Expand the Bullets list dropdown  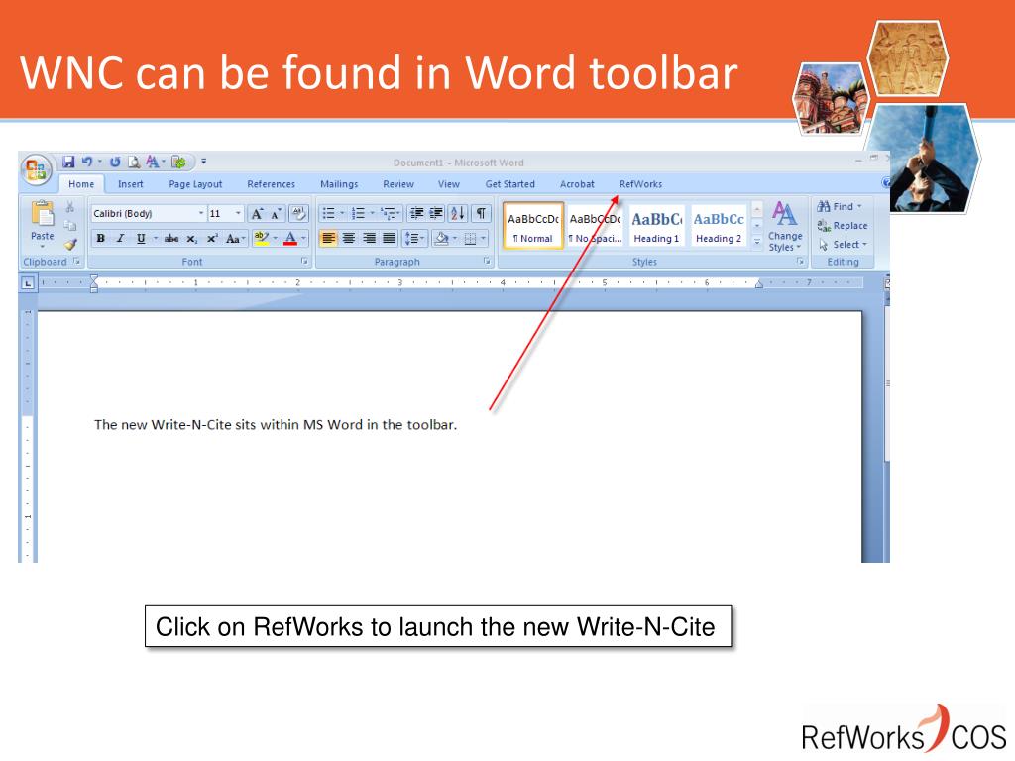(x=342, y=213)
